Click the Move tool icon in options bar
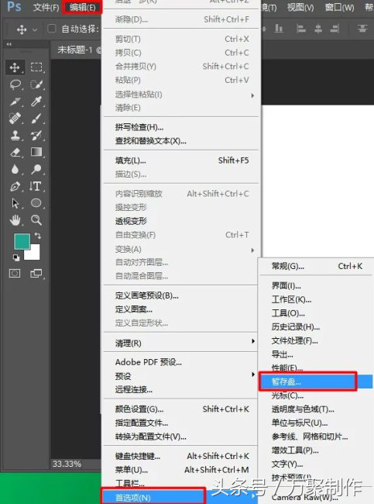 [22, 29]
